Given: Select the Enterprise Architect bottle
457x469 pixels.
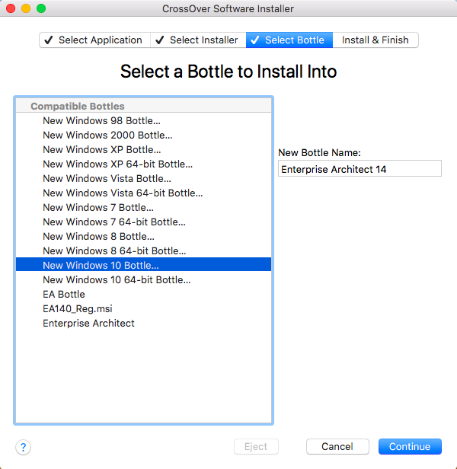Looking at the screenshot, I should 88,324.
